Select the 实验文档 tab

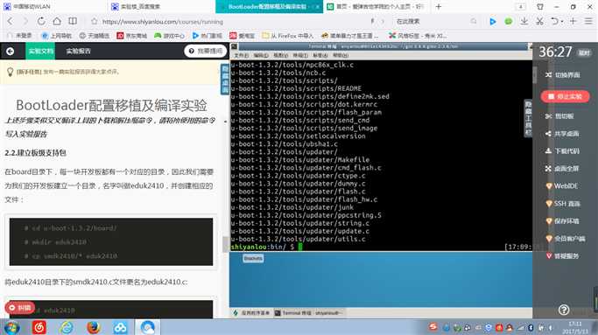point(40,51)
